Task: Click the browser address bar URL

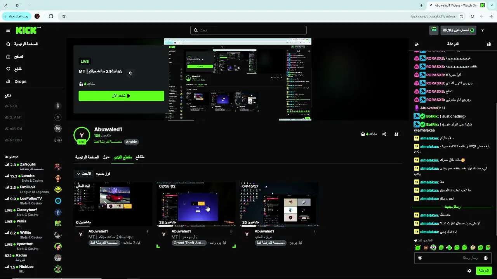Action: click(x=433, y=16)
